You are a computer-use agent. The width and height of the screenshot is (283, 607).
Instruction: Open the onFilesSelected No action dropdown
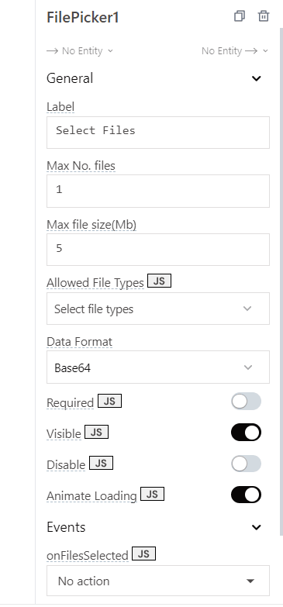tap(158, 581)
